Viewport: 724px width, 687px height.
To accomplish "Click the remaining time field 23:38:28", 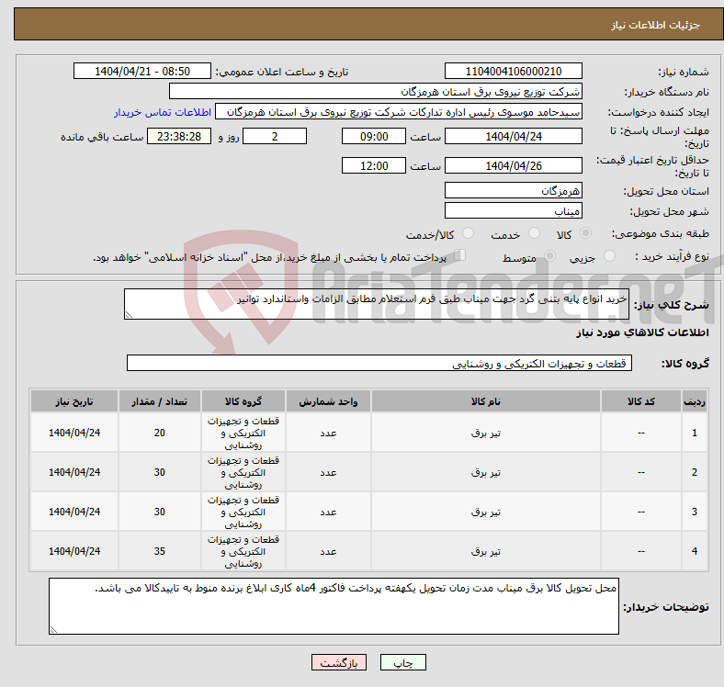I will tap(179, 136).
